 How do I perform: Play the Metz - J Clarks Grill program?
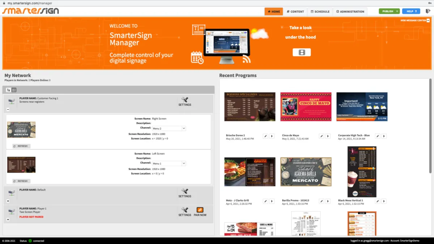pos(272,201)
